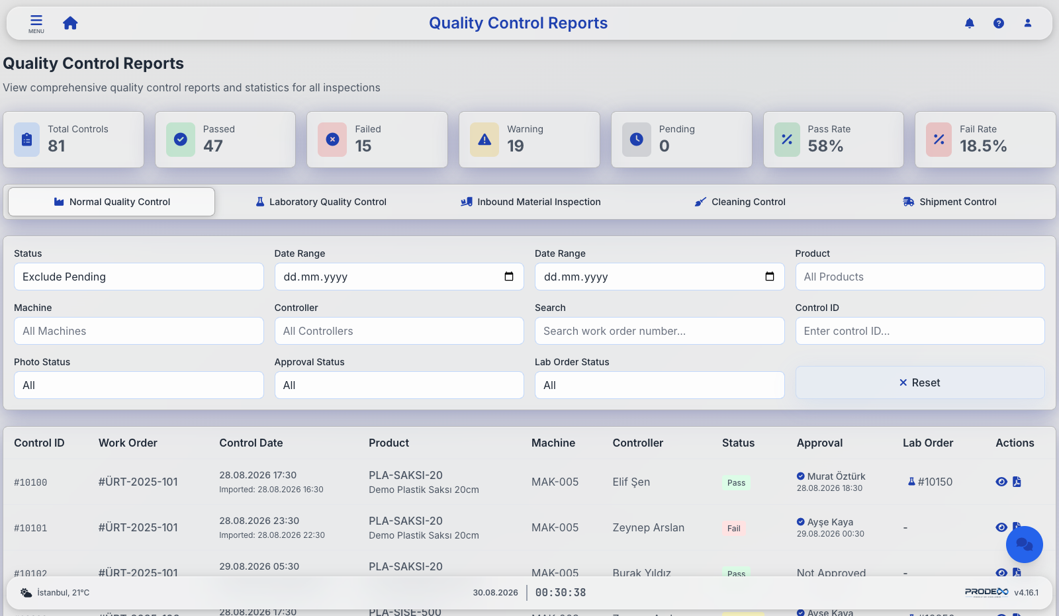Open the notifications bell
The width and height of the screenshot is (1059, 616).
(970, 23)
